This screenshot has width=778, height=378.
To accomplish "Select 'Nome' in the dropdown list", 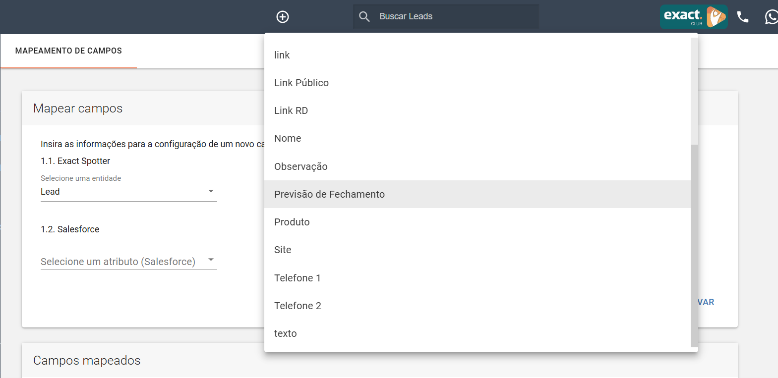I will pyautogui.click(x=478, y=138).
